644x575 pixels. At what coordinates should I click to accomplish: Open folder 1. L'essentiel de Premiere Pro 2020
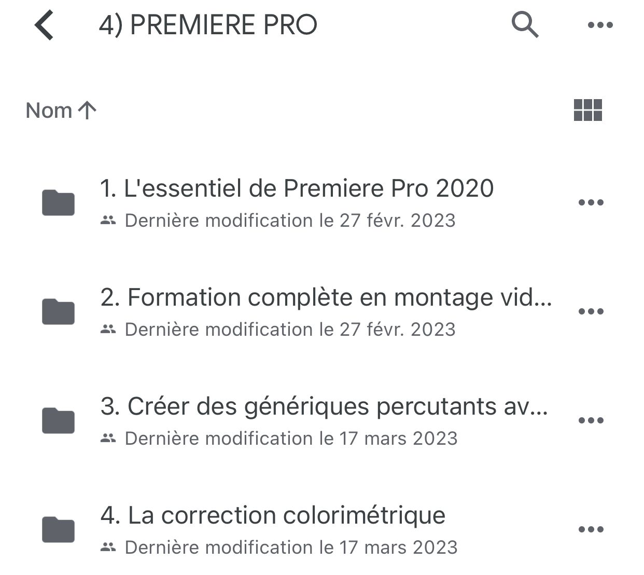click(x=297, y=188)
